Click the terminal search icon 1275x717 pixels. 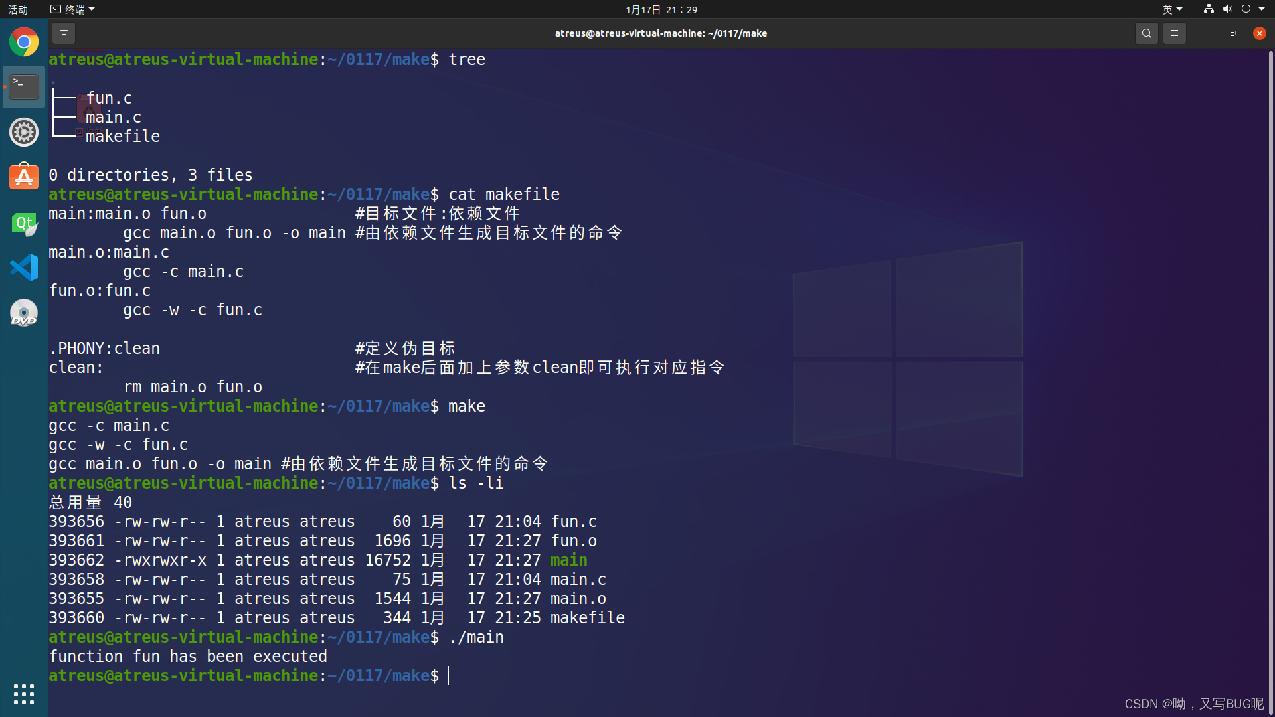[x=1146, y=33]
